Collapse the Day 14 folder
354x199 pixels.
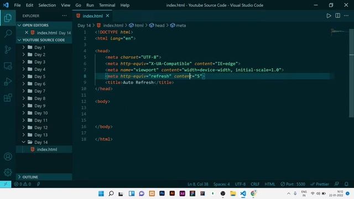point(44,142)
